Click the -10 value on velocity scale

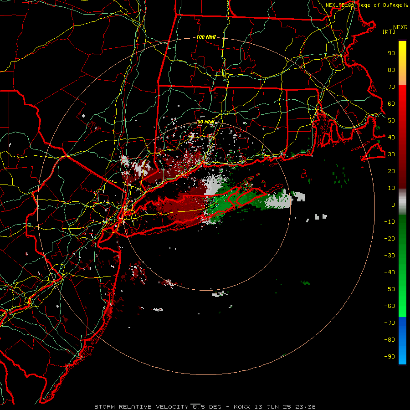coord(389,222)
